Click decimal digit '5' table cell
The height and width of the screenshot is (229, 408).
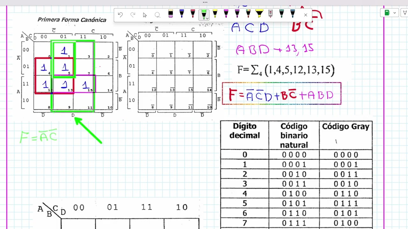[x=244, y=203]
